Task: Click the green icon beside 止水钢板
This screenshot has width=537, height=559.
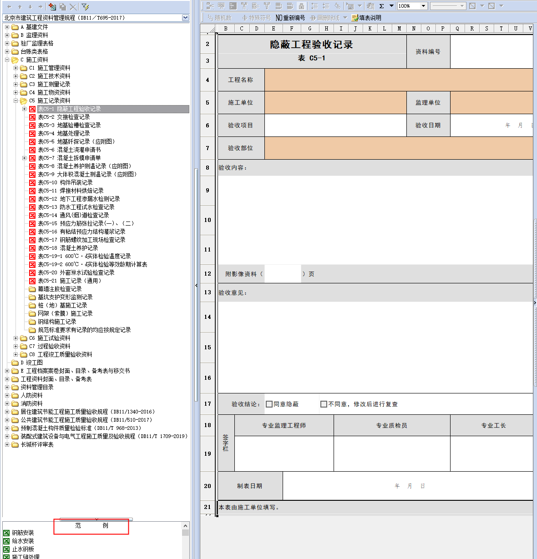Action: pos(6,549)
